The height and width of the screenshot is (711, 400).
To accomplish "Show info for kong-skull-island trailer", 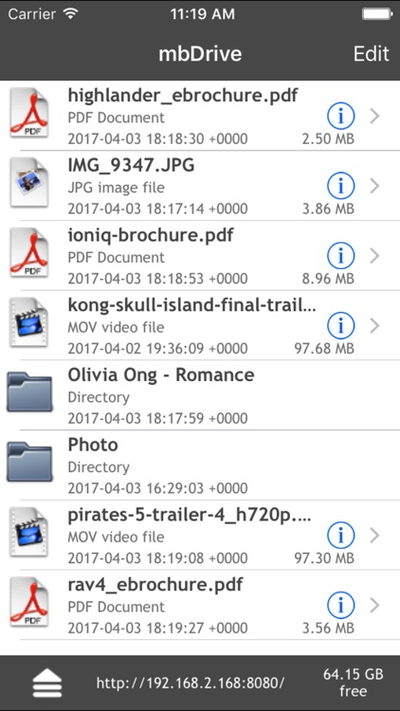I will [340, 326].
